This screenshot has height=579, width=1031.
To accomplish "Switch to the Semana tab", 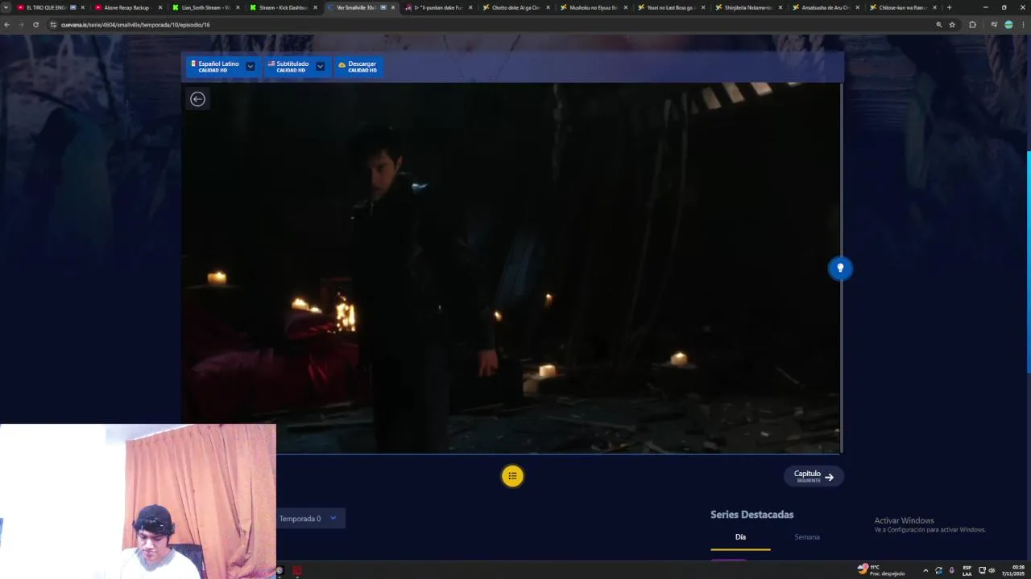I will (806, 537).
